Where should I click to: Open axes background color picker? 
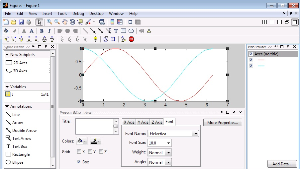pyautogui.click(x=81, y=141)
